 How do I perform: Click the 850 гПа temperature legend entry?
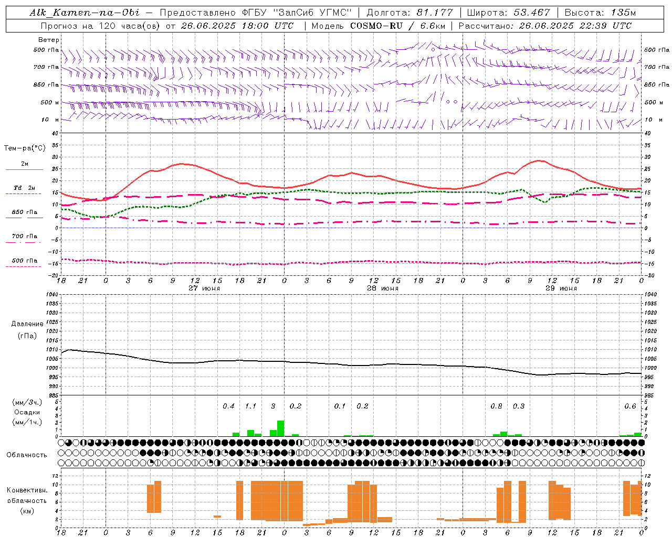pos(25,212)
